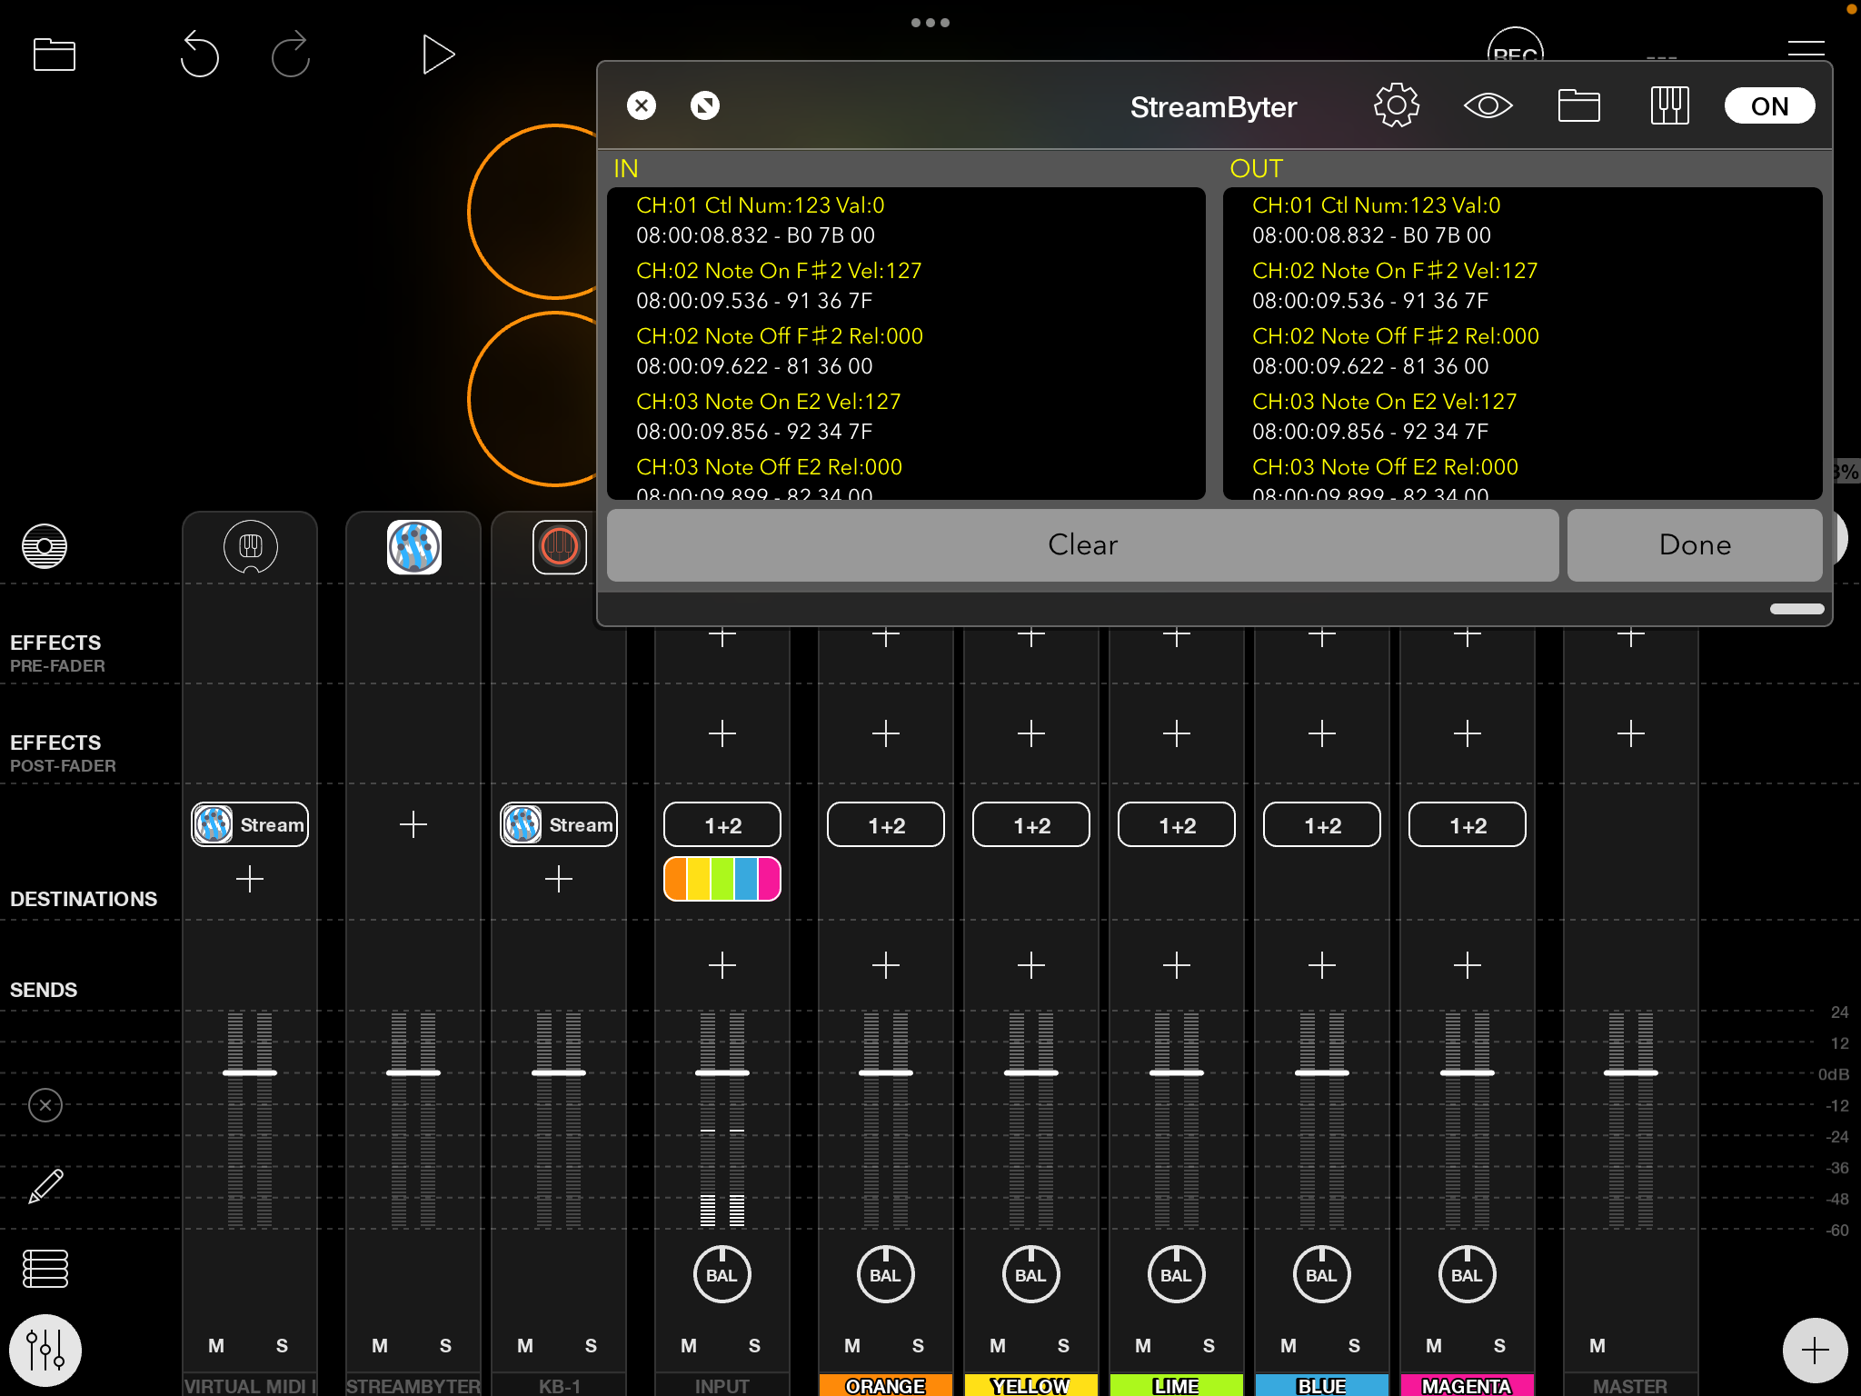
Task: Open 1+2 output selector on Lime channel
Action: (1177, 824)
